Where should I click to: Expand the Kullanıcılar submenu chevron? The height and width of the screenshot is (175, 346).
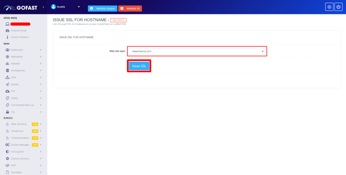point(41,50)
